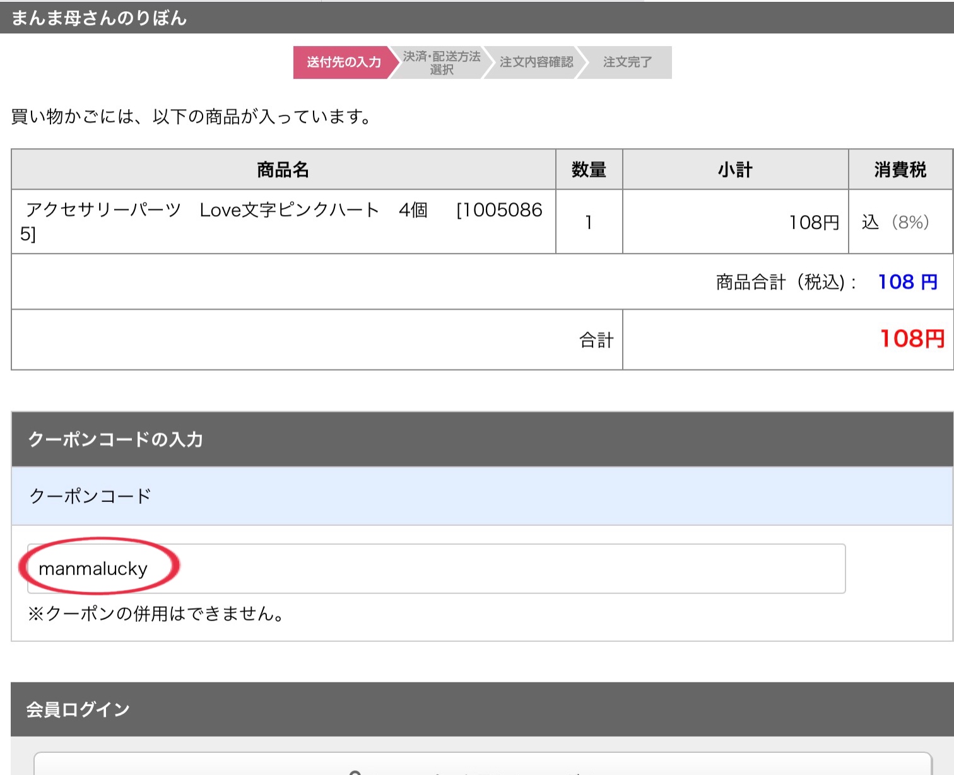
Task: Click the 小計 column header
Action: click(735, 170)
